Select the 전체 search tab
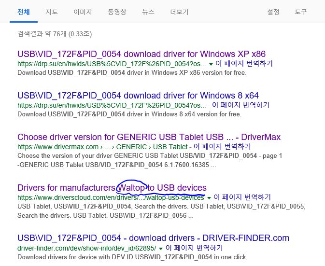Screen dimensions: 325x266 24,12
